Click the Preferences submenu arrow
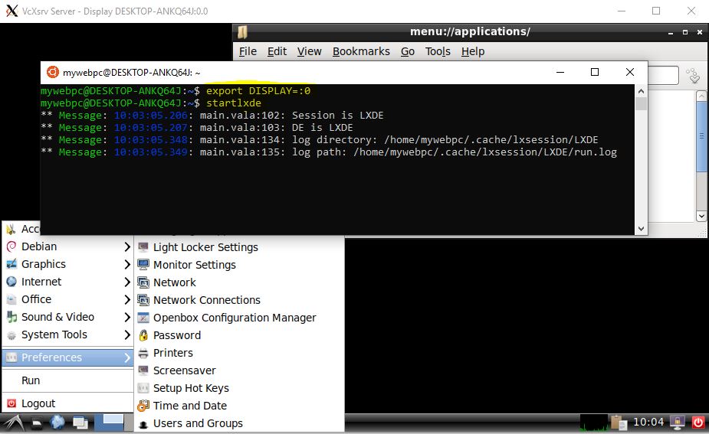Viewport: 709px width, 434px height. click(127, 357)
